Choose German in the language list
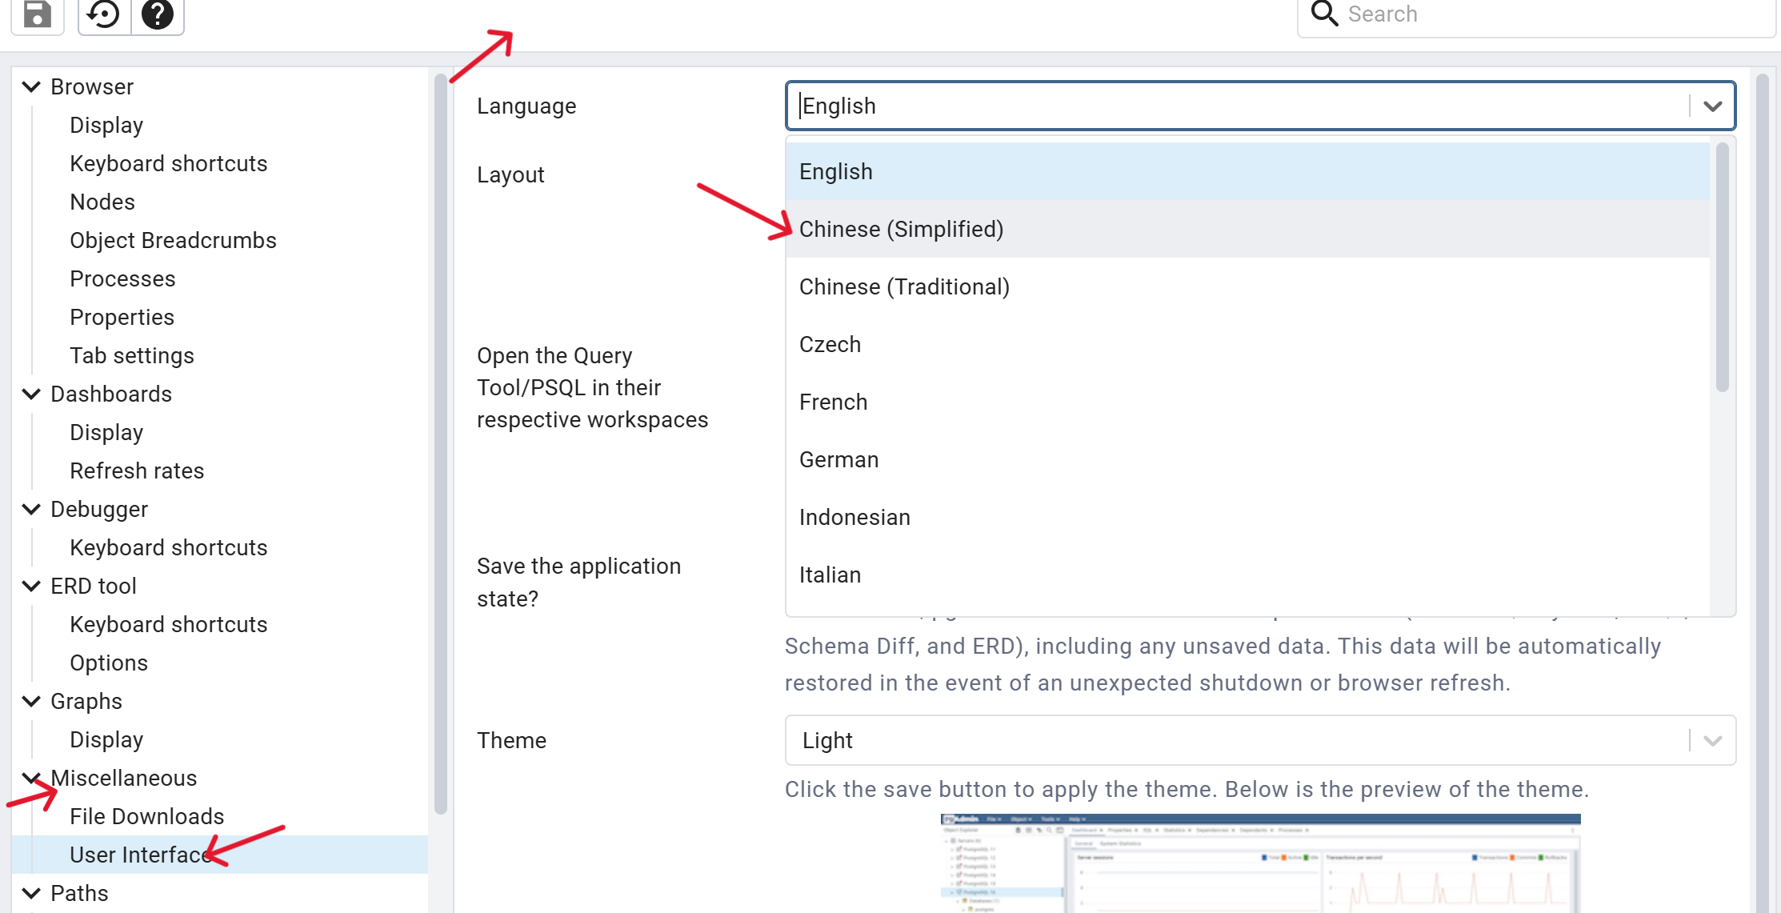Image resolution: width=1781 pixels, height=913 pixels. coord(838,459)
